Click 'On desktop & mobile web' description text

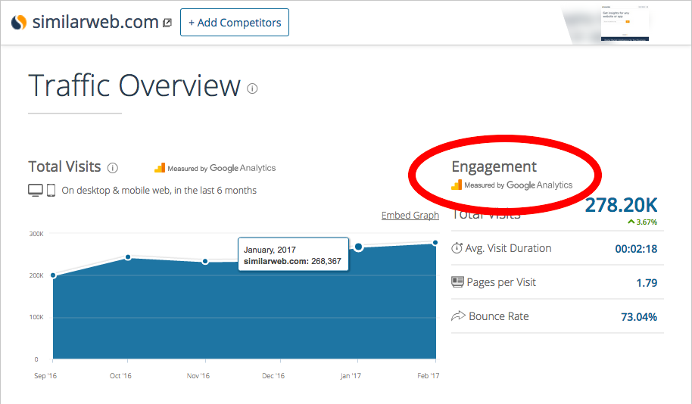159,191
